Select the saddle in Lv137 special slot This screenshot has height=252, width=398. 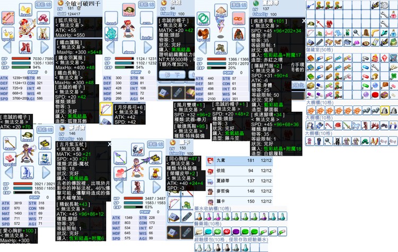(203, 34)
